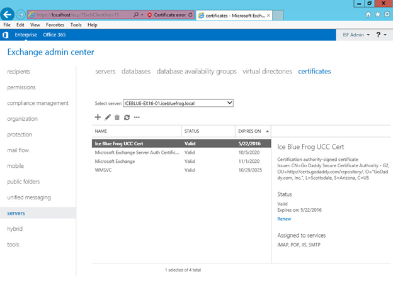Viewport: 393px width, 281px height.
Task: Select the certificates tab
Action: click(314, 71)
